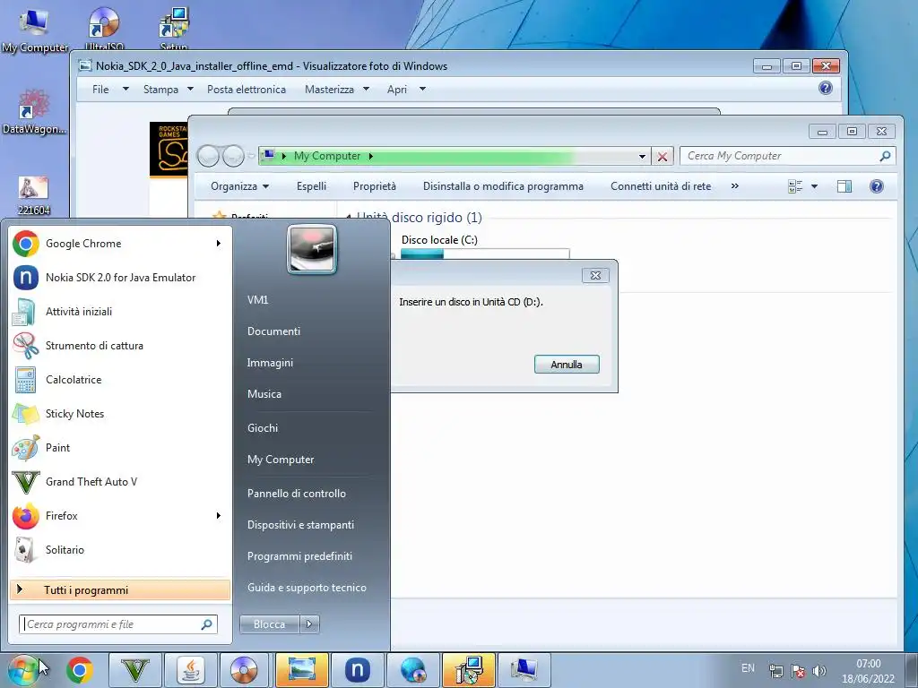Open DataWagon desktop shortcut
The width and height of the screenshot is (918, 688).
click(34, 111)
